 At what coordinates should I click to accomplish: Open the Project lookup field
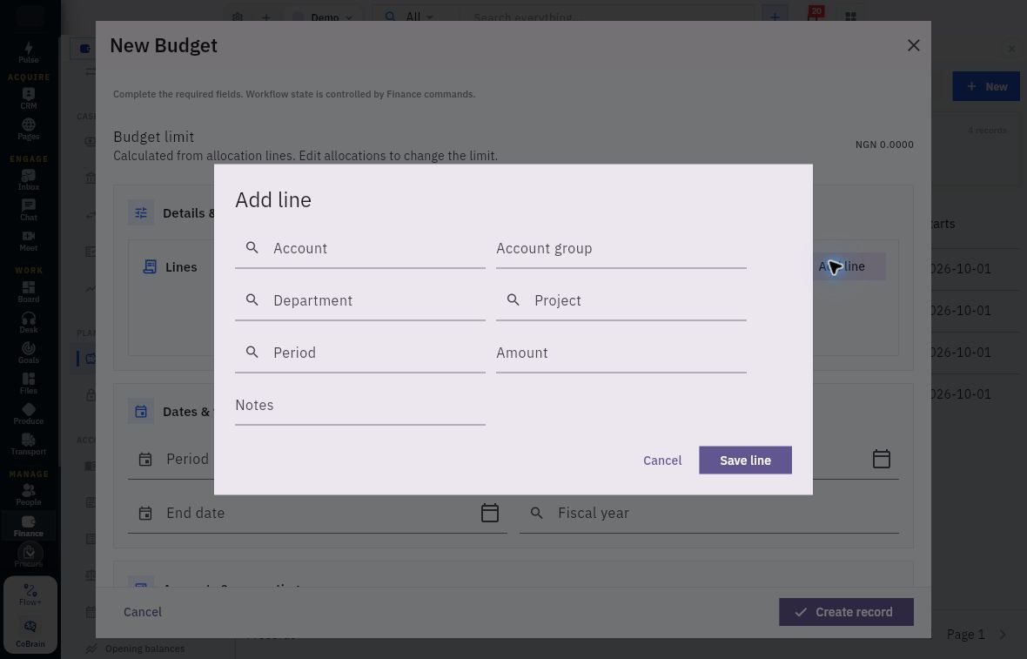[x=621, y=300]
